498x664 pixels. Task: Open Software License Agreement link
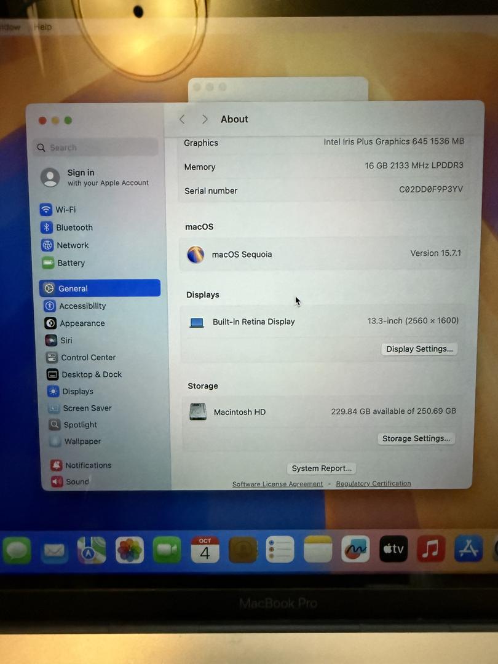[x=277, y=484]
